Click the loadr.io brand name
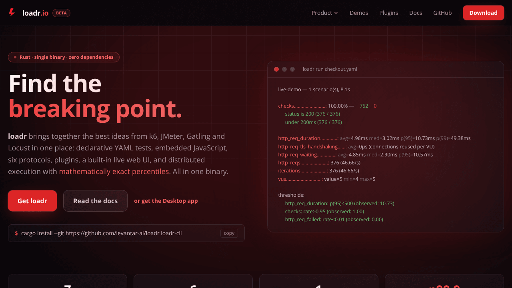Screen dimensions: 512x288 36,13
